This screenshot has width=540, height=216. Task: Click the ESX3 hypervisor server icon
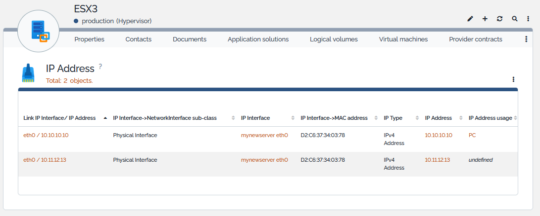coord(39,32)
